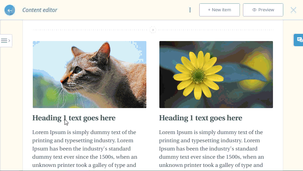This screenshot has height=171, width=303.
Task: Go back with the blue arrow button
Action: click(x=10, y=10)
